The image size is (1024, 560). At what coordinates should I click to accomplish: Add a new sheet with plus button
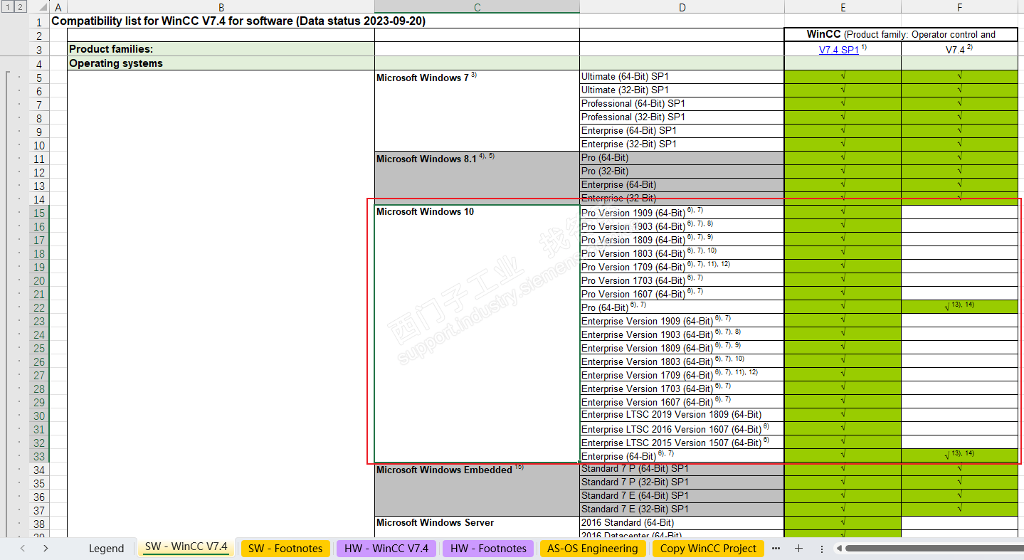[798, 548]
